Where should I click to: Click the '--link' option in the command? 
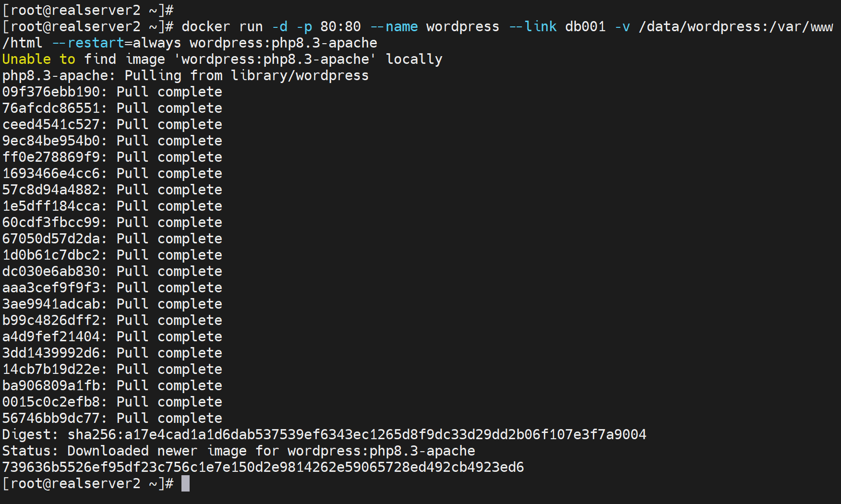click(x=533, y=26)
